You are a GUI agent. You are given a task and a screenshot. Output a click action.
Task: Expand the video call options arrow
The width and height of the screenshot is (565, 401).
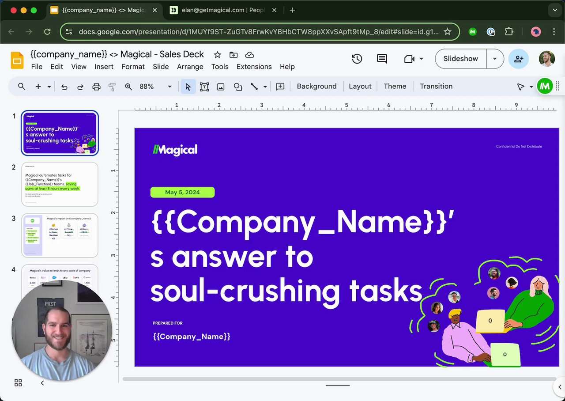pyautogui.click(x=421, y=59)
